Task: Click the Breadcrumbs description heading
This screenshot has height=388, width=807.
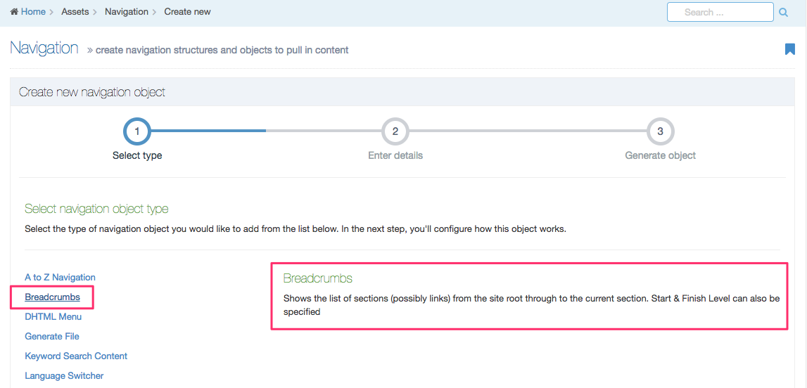Action: (x=317, y=278)
